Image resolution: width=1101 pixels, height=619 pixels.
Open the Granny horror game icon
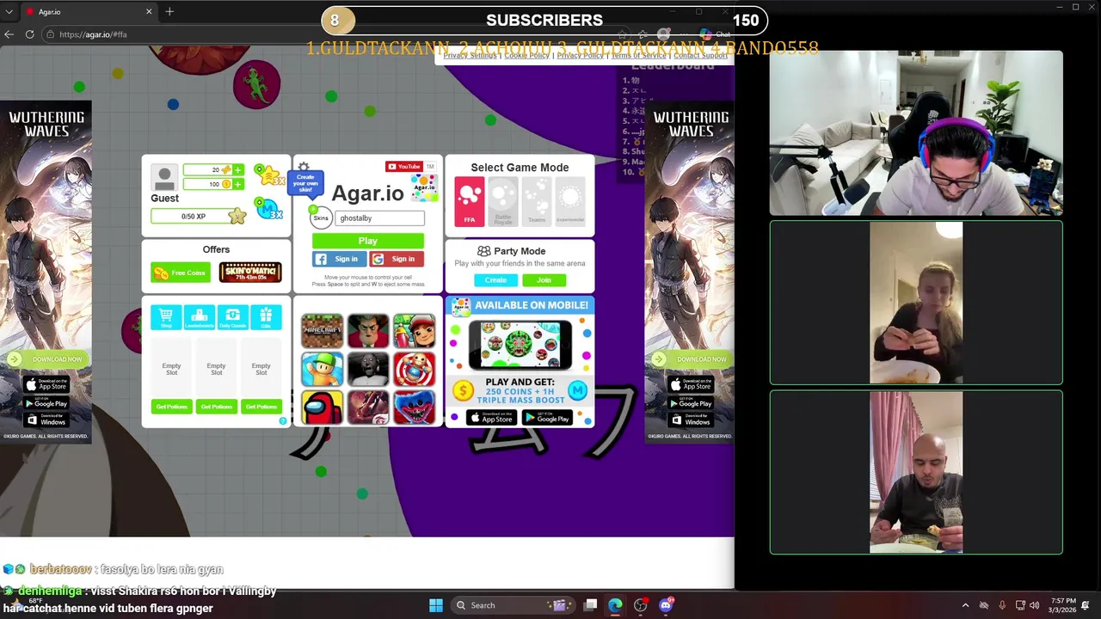pyautogui.click(x=368, y=370)
